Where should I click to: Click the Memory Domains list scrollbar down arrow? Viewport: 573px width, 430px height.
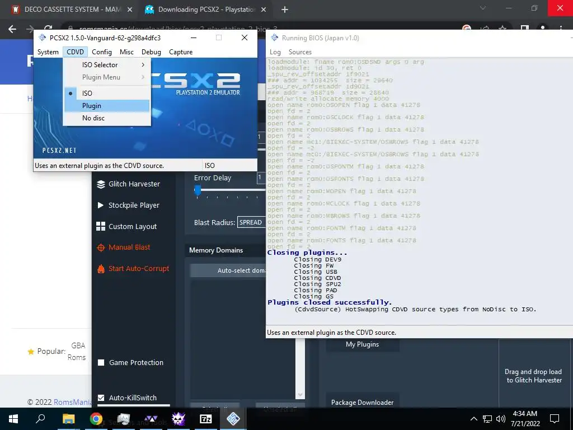click(300, 395)
